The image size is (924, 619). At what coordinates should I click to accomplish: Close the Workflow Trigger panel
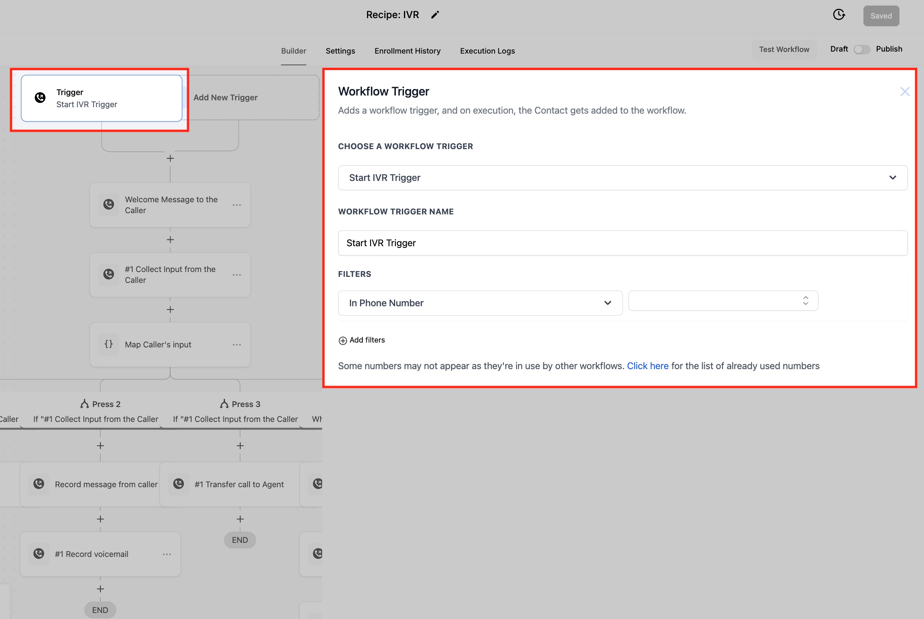tap(905, 91)
